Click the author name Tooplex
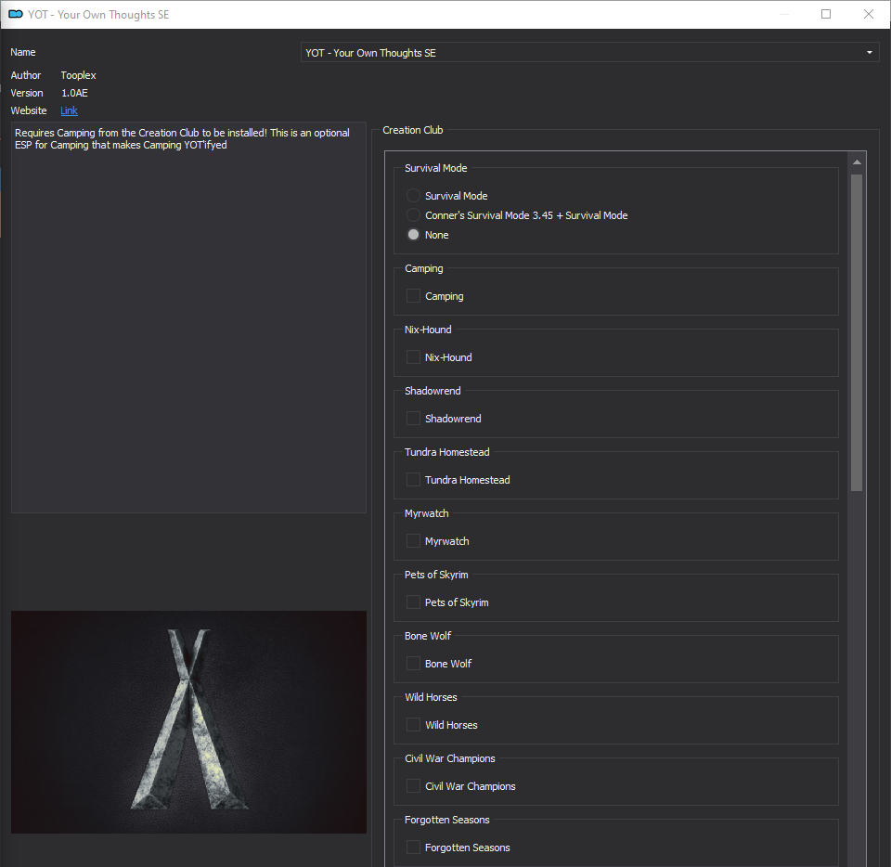This screenshot has height=867, width=891. pos(78,75)
